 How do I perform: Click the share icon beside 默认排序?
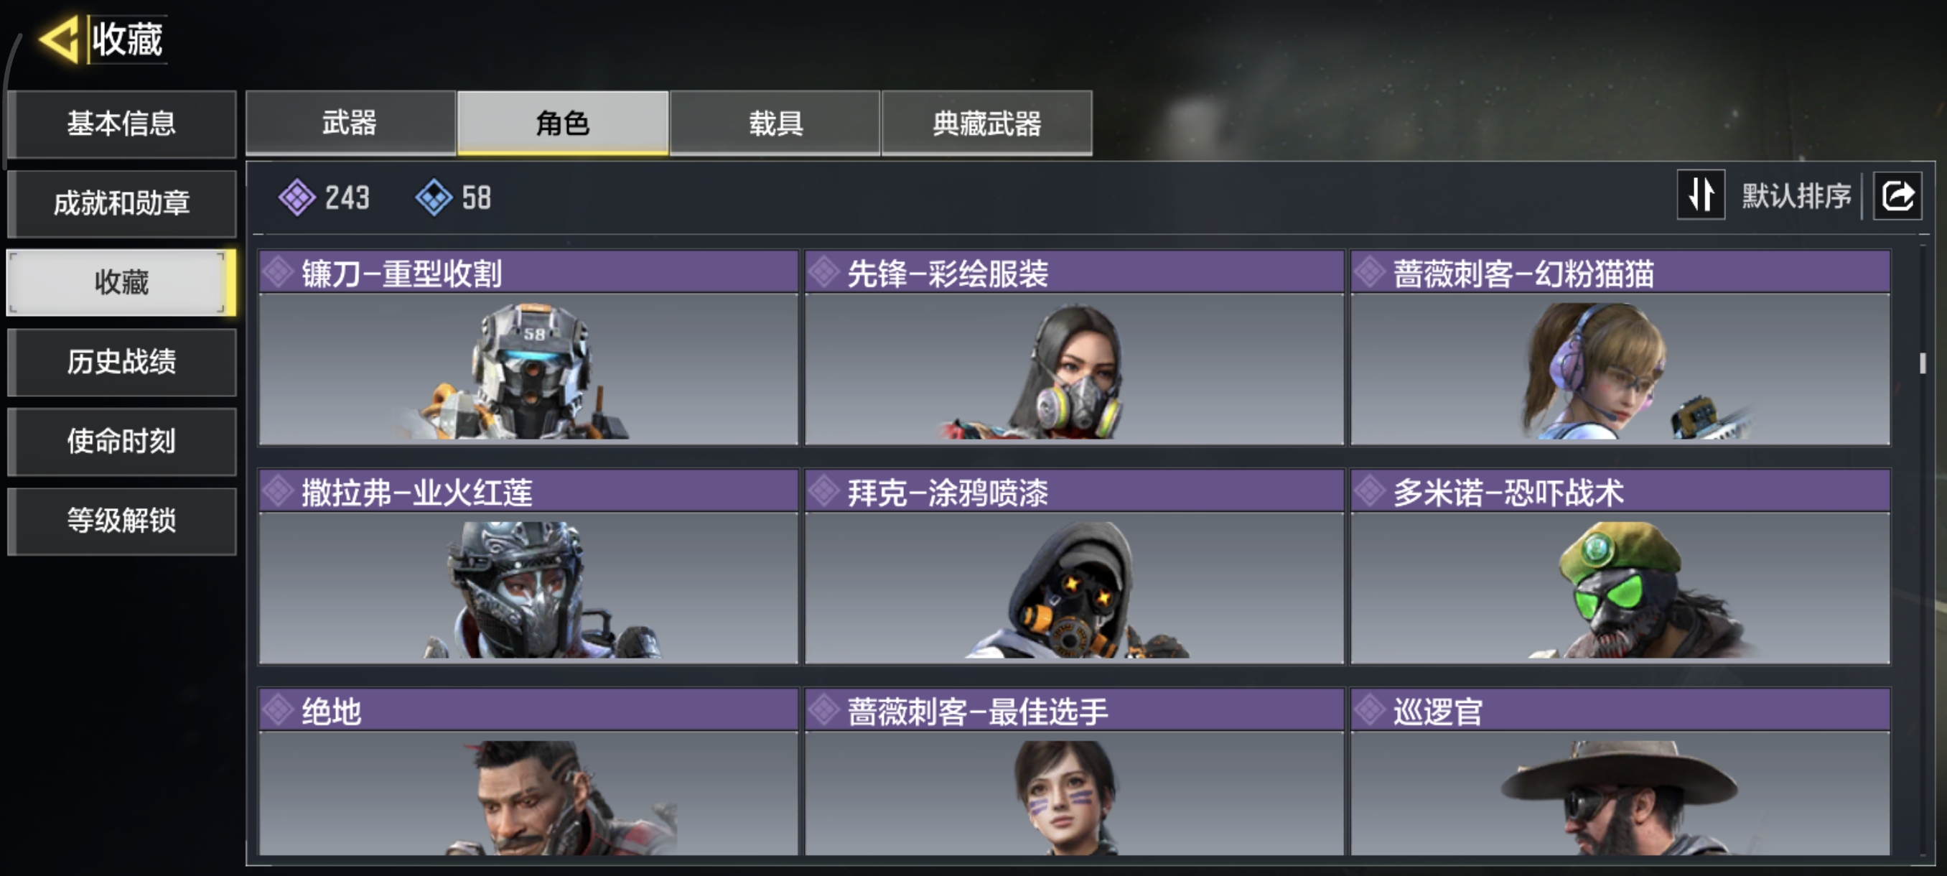(1897, 196)
